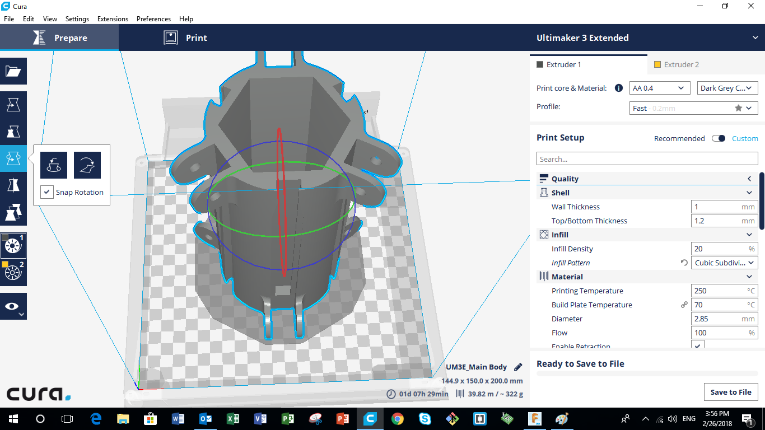Click the Top/Bottom Thickness value field
Image resolution: width=765 pixels, height=430 pixels.
click(725, 221)
